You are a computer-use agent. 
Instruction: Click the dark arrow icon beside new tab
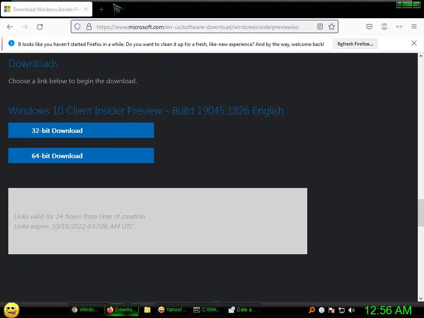118,10
